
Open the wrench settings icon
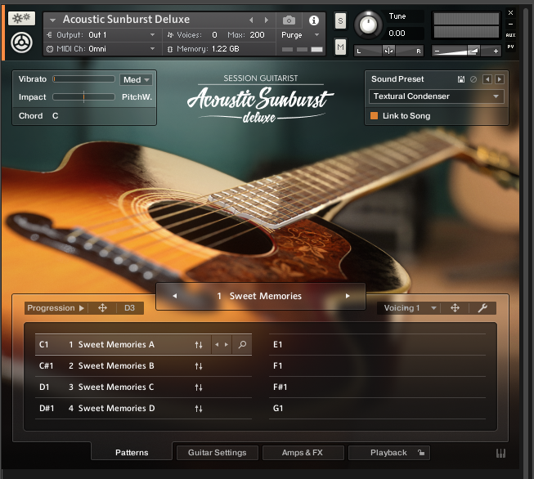coord(482,308)
